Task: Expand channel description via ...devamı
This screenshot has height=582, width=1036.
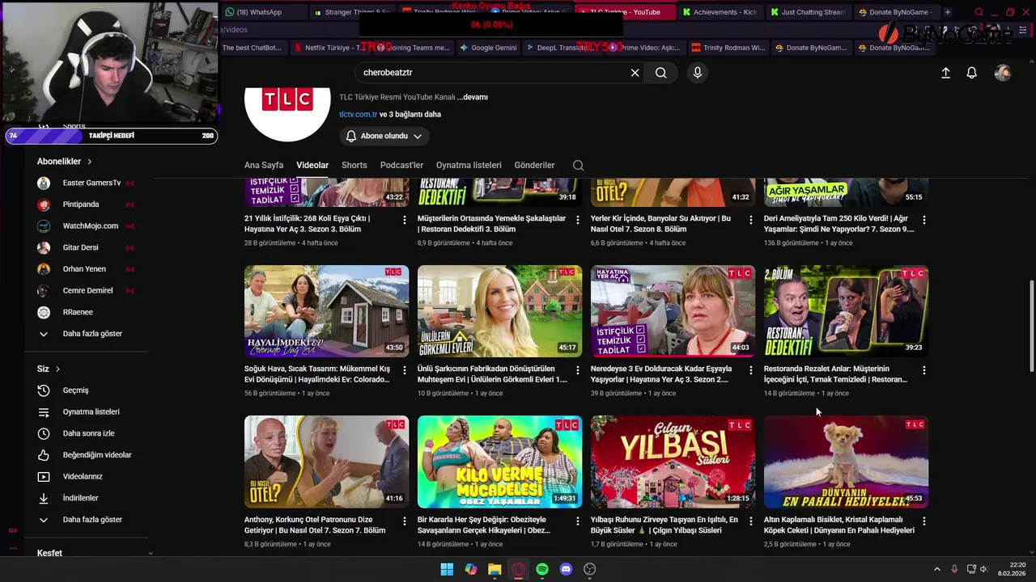Action: click(x=472, y=97)
